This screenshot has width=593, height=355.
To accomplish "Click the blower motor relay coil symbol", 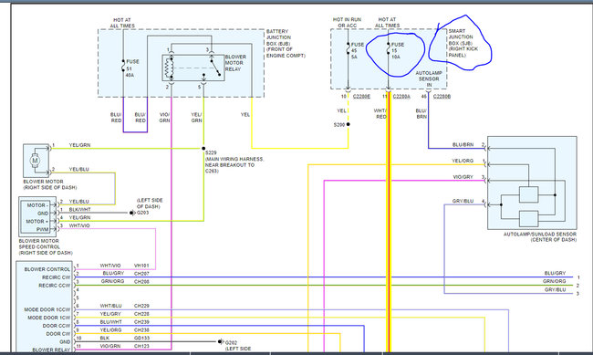I will [x=169, y=68].
